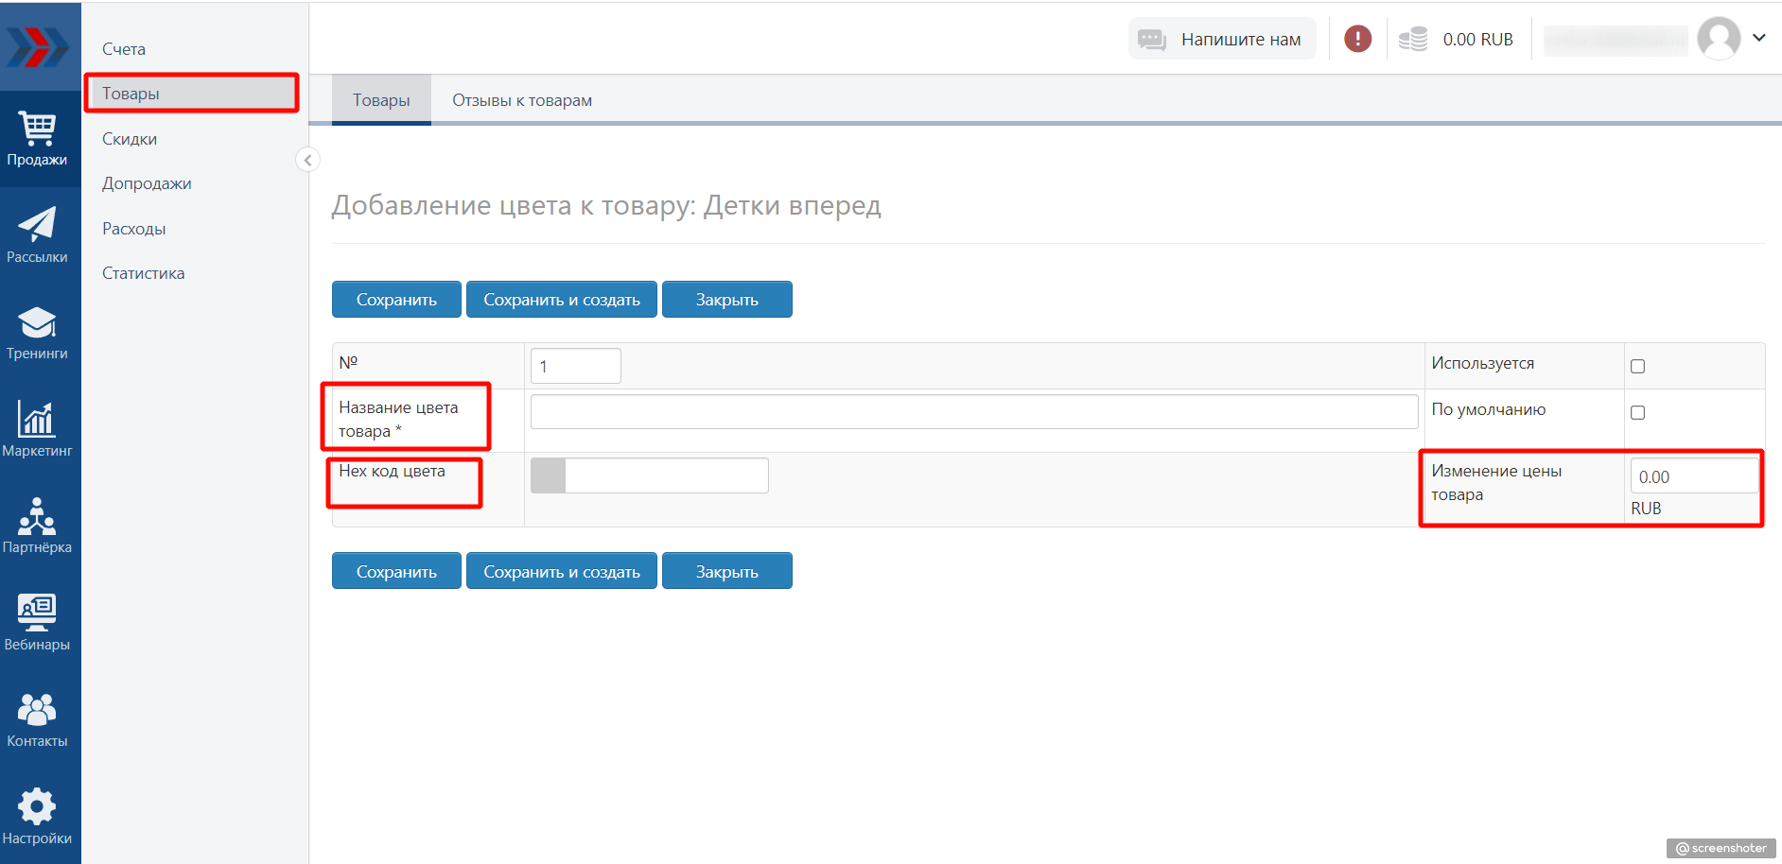
Task: Open the Рассылки paper plane section
Action: pos(38,234)
